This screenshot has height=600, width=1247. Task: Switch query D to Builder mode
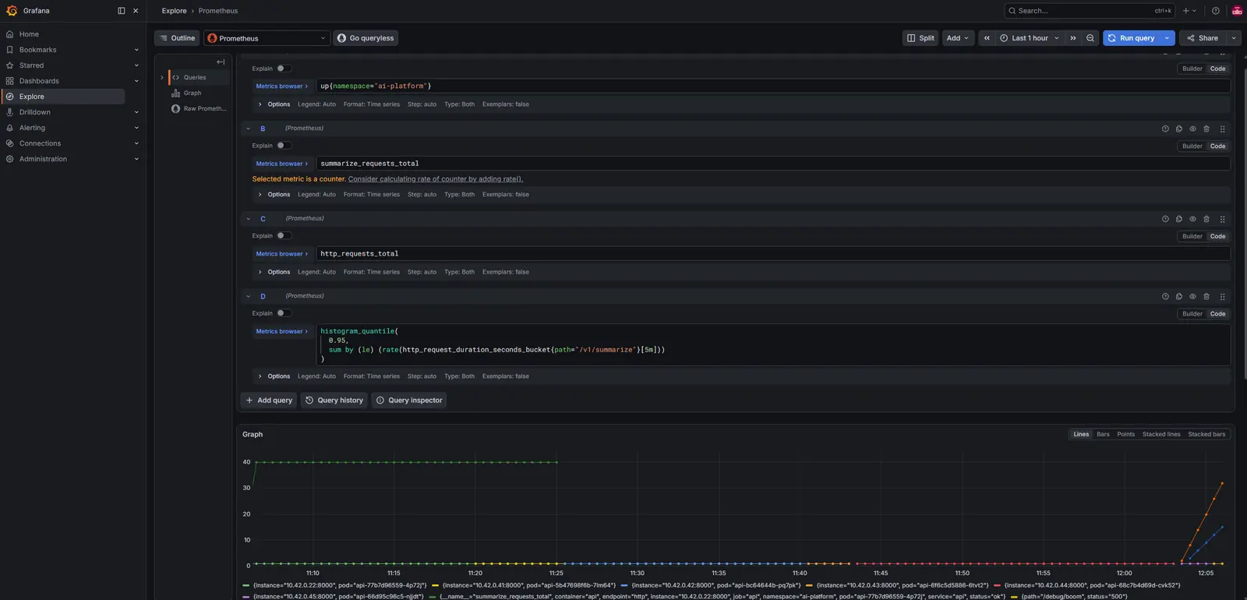tap(1192, 314)
